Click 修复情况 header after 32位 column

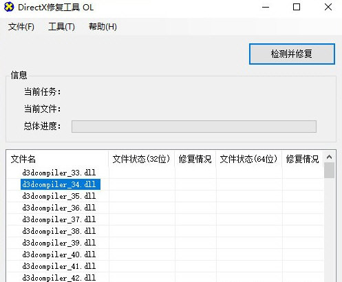coord(195,159)
